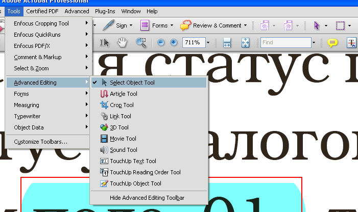This screenshot has height=212, width=358.
Task: Choose the Crop Tool icon
Action: [x=104, y=105]
